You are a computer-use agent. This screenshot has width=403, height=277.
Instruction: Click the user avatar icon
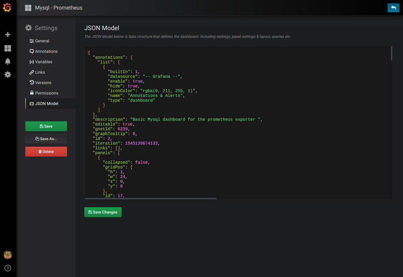8,255
